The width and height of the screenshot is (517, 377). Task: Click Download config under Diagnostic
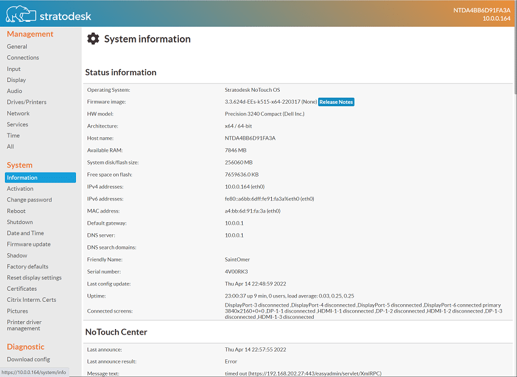point(29,359)
